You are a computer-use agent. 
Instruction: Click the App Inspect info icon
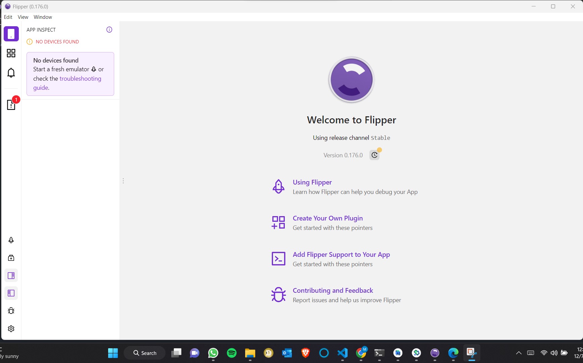[109, 30]
